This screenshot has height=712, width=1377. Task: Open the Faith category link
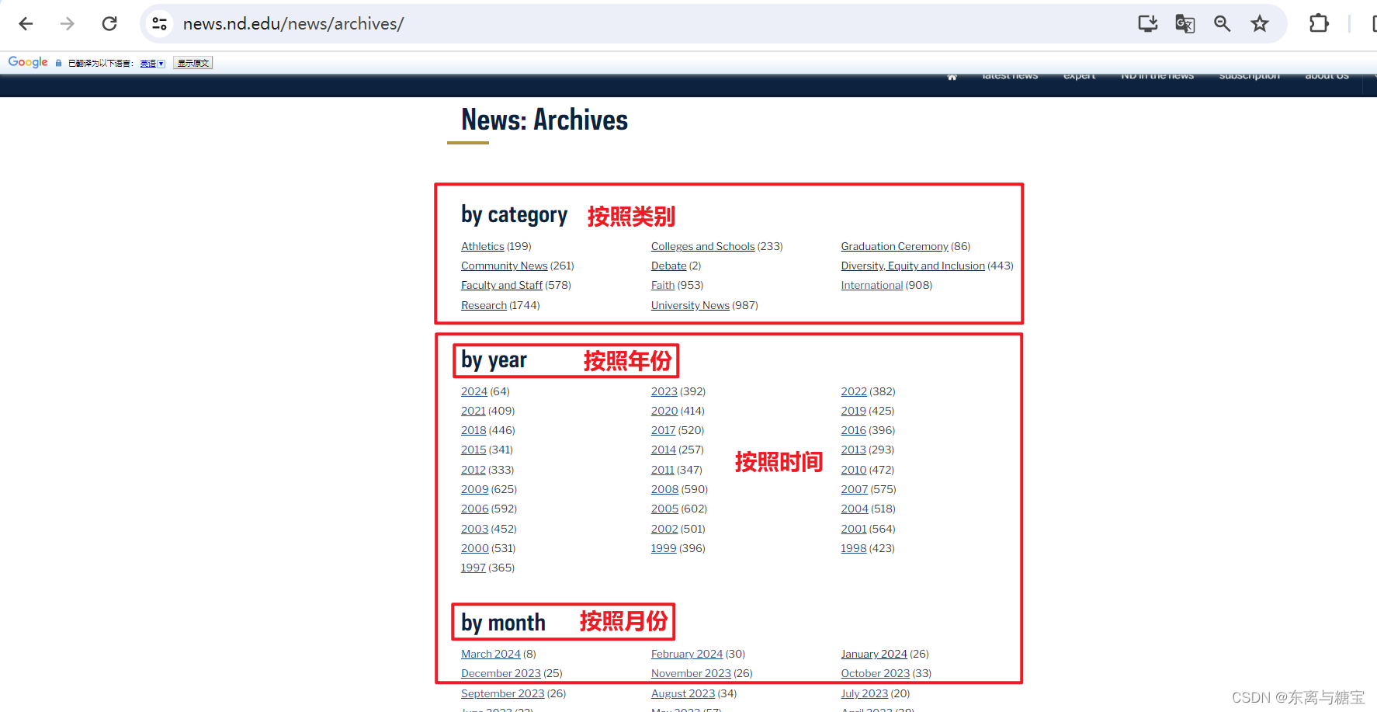[x=663, y=285]
